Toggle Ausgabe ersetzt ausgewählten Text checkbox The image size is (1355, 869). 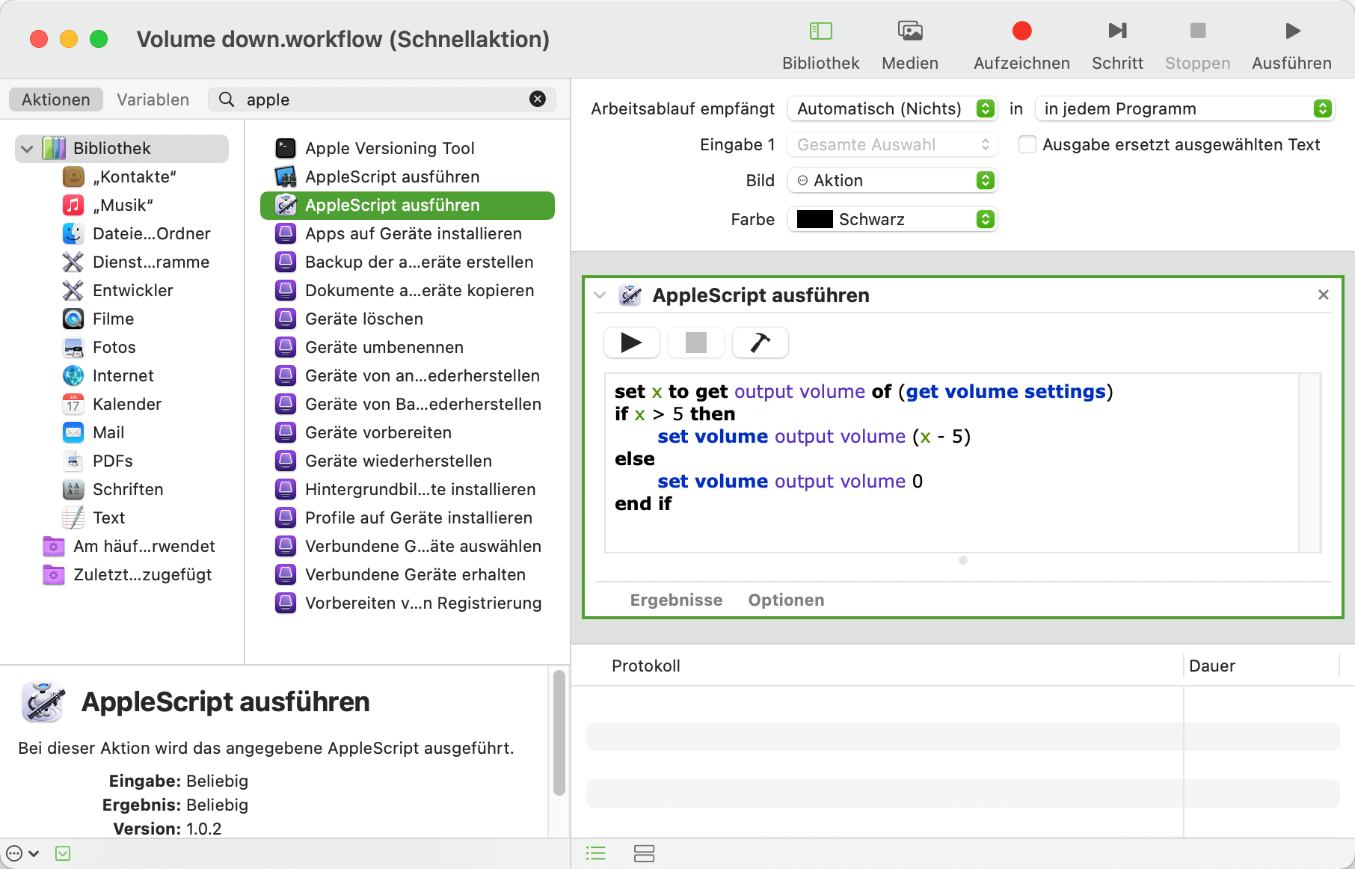point(1027,144)
